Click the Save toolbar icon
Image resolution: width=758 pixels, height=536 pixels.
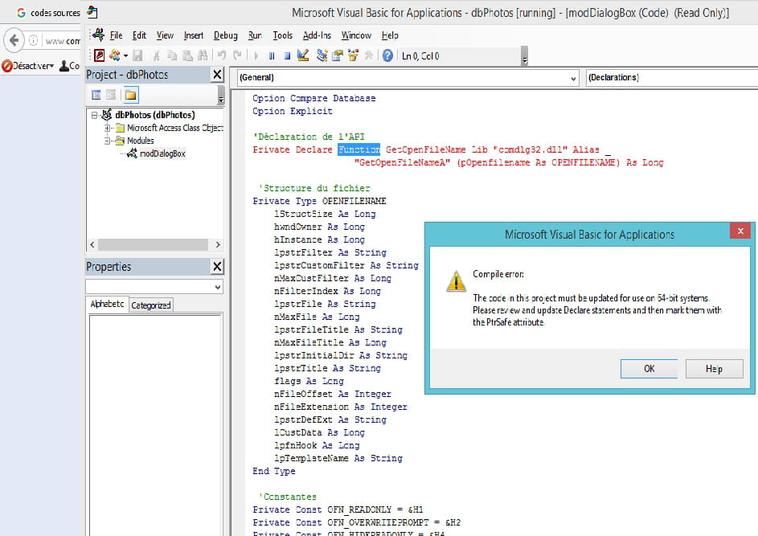(137, 55)
